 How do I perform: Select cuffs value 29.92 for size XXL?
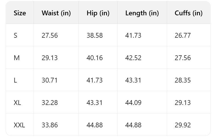[183, 125]
